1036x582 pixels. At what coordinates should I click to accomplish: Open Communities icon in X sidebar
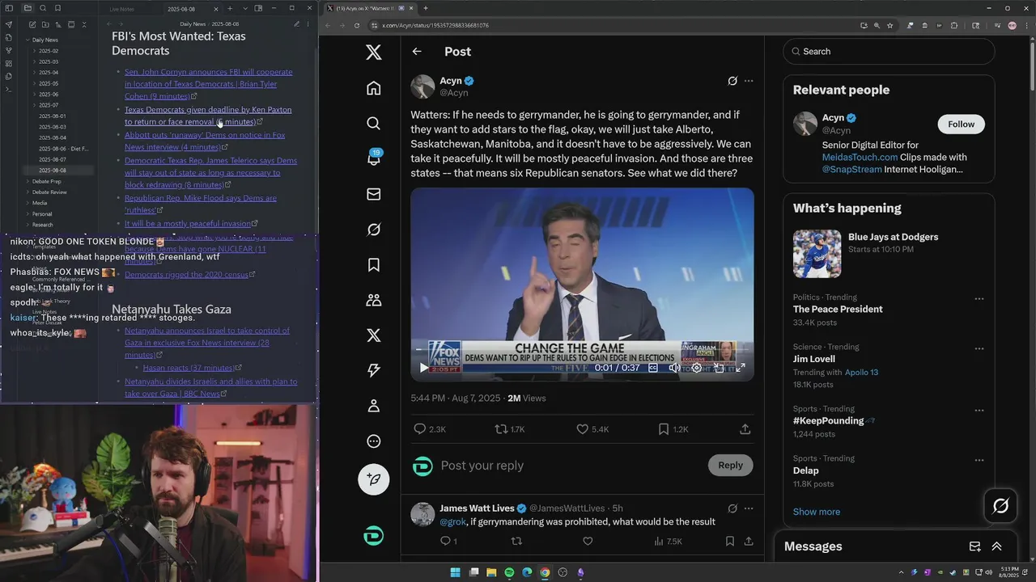pos(373,300)
